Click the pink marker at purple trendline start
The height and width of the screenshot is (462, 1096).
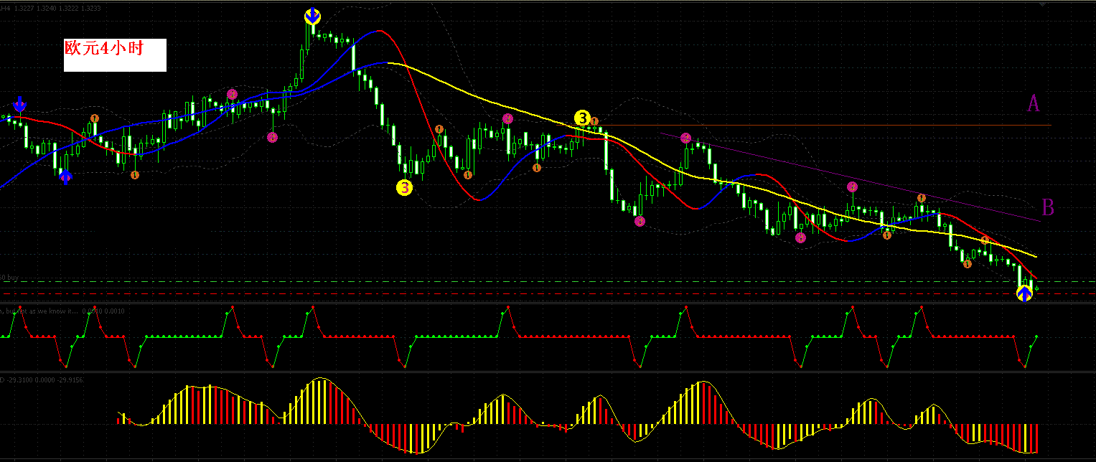(685, 138)
